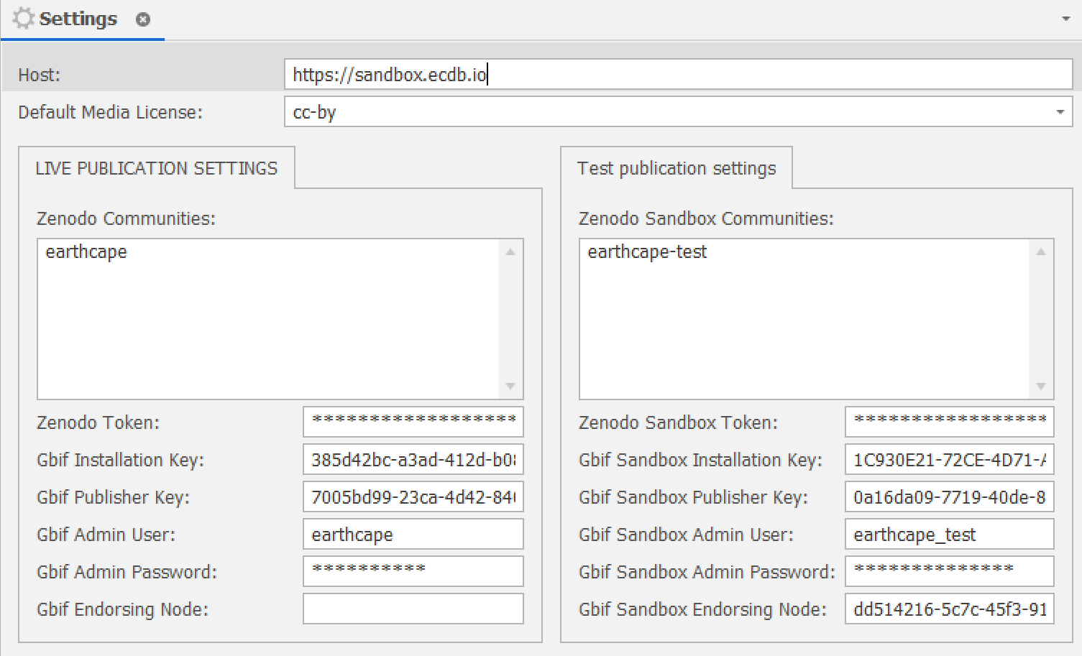Click down arrow in Zenodo Sandbox Communities list
Screen dimensions: 1082x656
coord(1041,387)
